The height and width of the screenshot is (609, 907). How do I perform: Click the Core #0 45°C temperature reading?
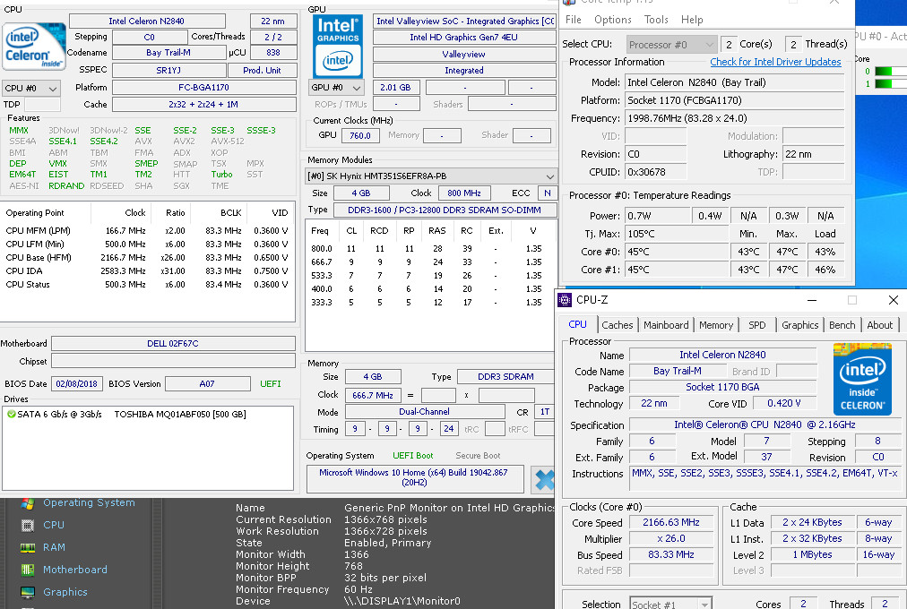(677, 252)
